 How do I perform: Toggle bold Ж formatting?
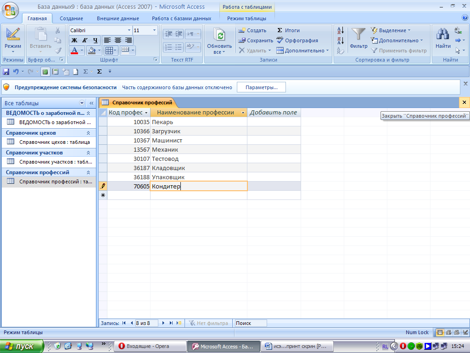pyautogui.click(x=74, y=40)
